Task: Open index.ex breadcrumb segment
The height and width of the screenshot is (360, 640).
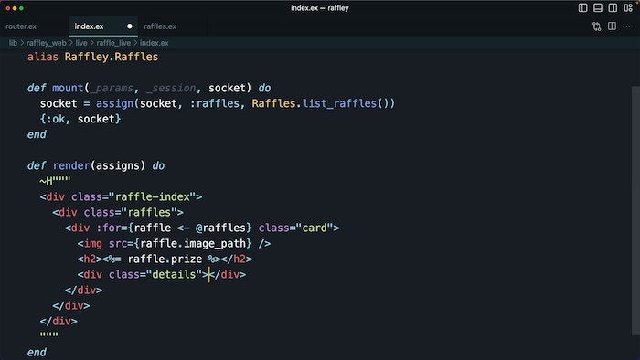Action: 155,43
